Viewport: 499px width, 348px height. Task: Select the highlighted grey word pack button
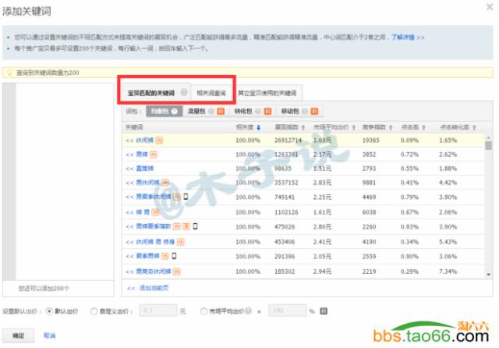click(165, 111)
